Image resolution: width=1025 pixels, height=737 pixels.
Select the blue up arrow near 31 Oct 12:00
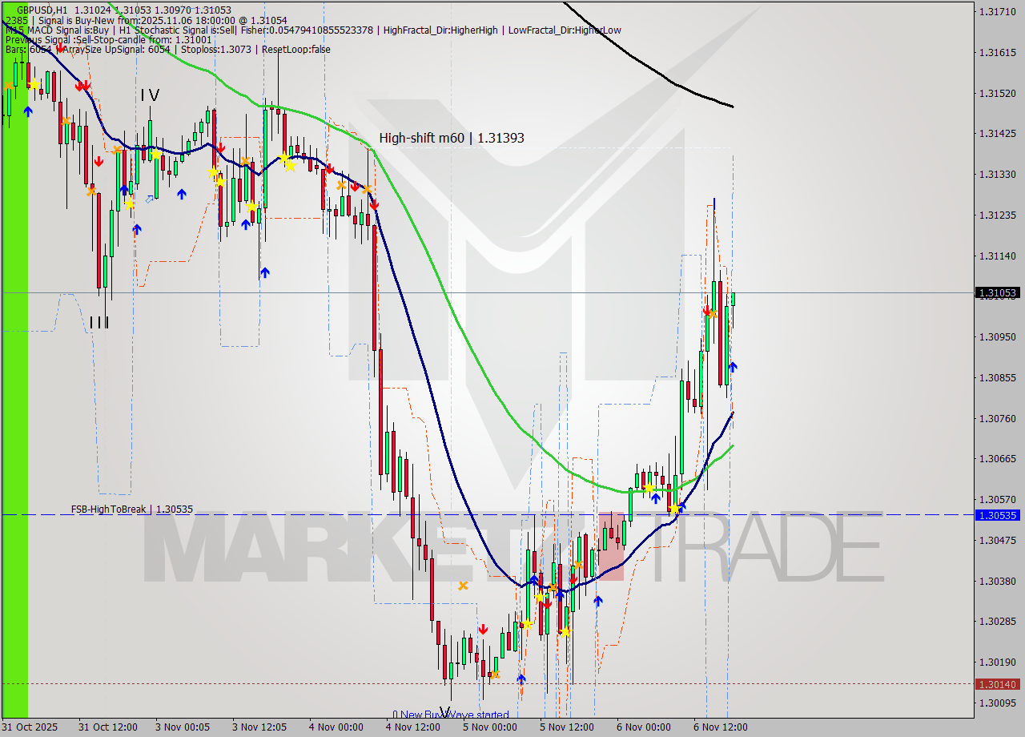(27, 111)
